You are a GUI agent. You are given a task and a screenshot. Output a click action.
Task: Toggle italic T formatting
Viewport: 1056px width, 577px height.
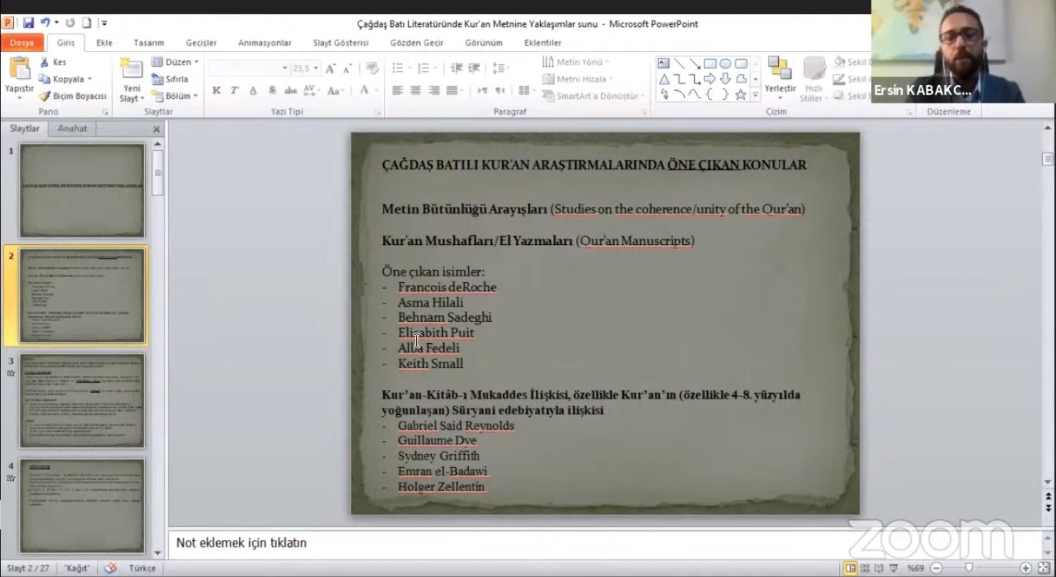(234, 91)
